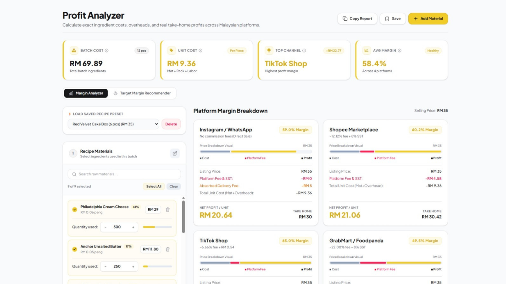The width and height of the screenshot is (506, 284).
Task: Click the RM 29 price of Philadelphia Cream Cheese
Action: click(153, 210)
